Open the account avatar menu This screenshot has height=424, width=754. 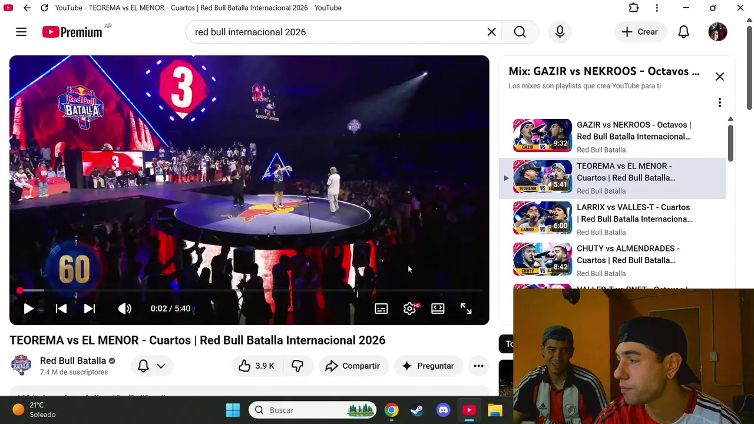coord(717,32)
